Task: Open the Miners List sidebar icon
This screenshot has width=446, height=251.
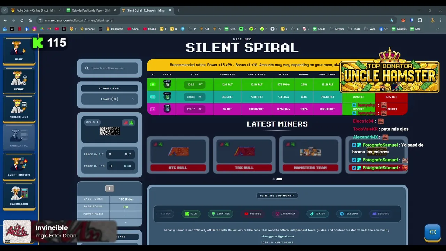Action: 19,109
